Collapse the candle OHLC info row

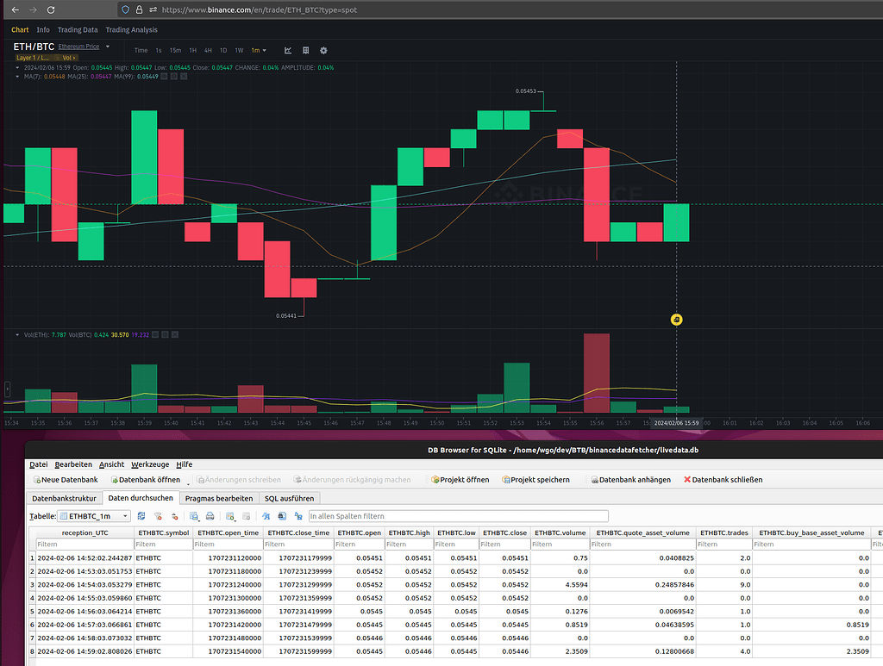pos(17,67)
